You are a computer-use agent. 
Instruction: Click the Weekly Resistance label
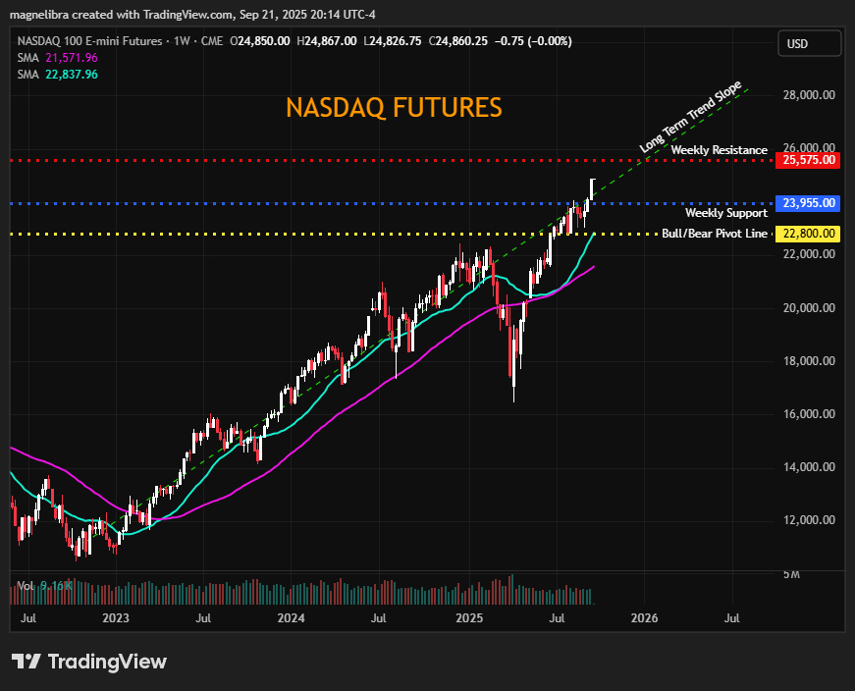coord(720,150)
